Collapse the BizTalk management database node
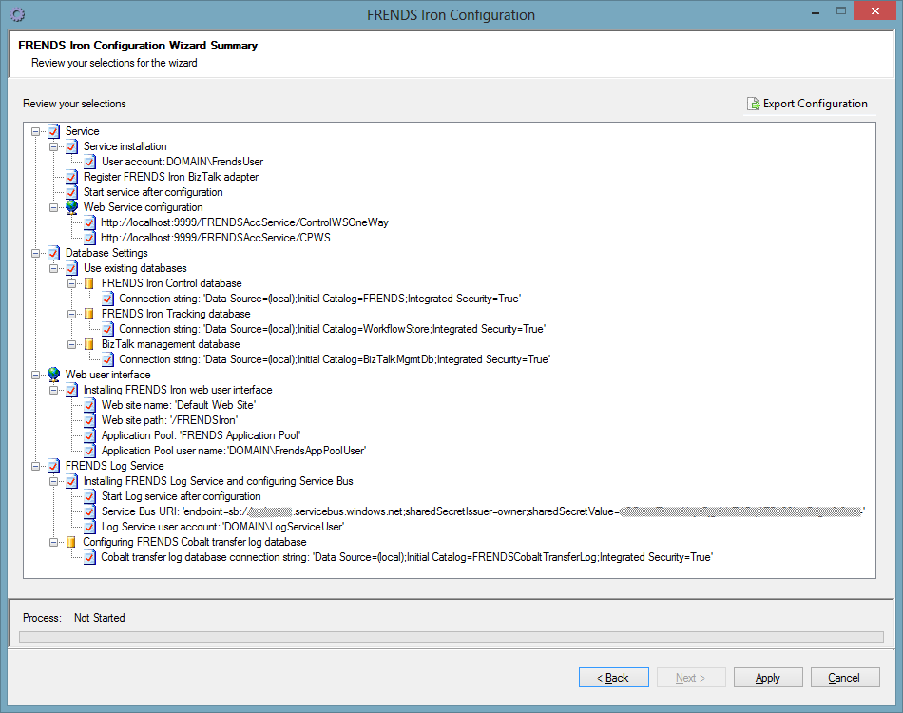The width and height of the screenshot is (903, 713). click(x=72, y=344)
